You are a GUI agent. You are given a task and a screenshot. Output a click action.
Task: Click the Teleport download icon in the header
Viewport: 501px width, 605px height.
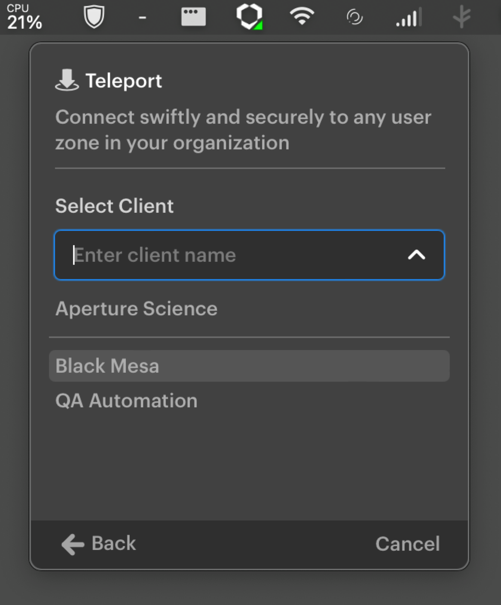point(67,80)
